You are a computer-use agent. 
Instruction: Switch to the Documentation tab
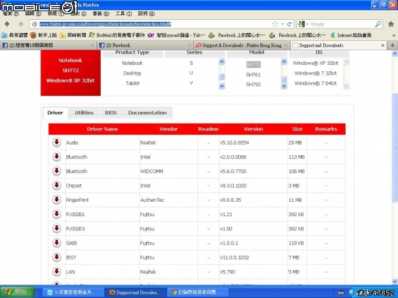coord(147,113)
